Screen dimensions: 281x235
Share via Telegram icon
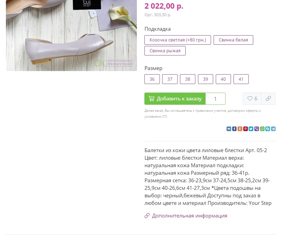[x=273, y=129]
